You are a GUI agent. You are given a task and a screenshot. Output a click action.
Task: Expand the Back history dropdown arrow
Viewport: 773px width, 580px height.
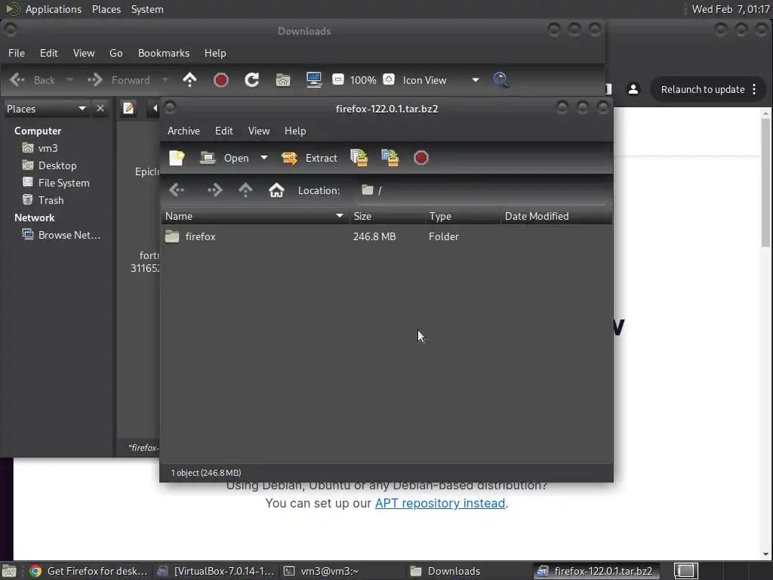[x=70, y=80]
